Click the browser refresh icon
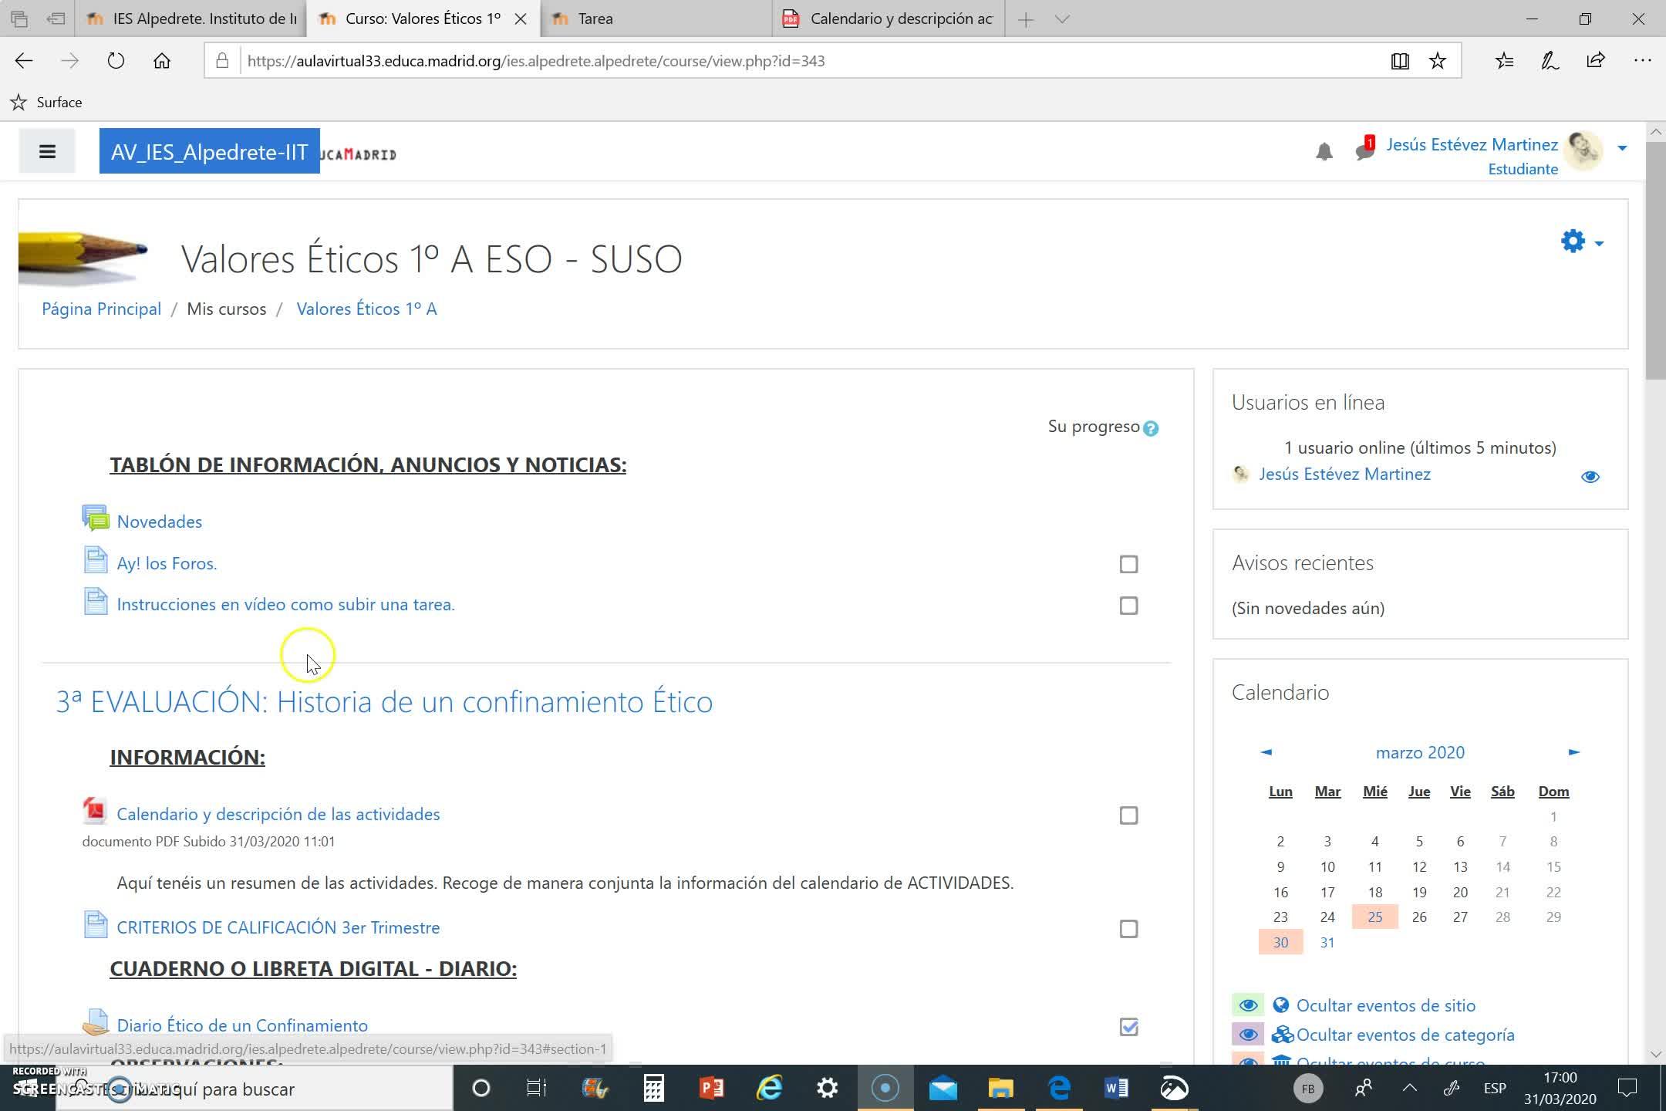This screenshot has height=1111, width=1666. (116, 61)
